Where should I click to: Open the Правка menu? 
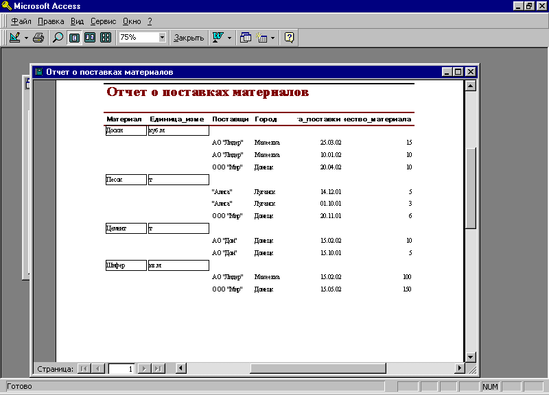pos(51,21)
